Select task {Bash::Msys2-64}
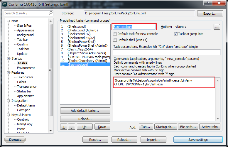 85,49
